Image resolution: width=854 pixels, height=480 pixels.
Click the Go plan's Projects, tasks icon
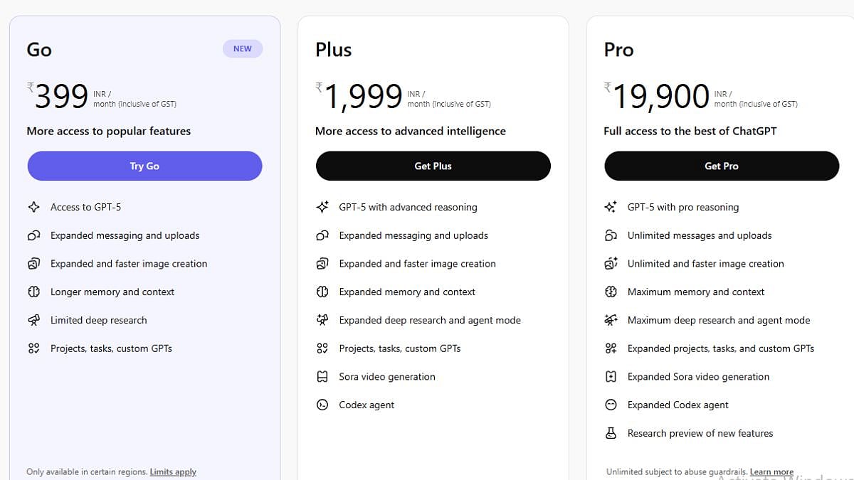pyautogui.click(x=33, y=348)
